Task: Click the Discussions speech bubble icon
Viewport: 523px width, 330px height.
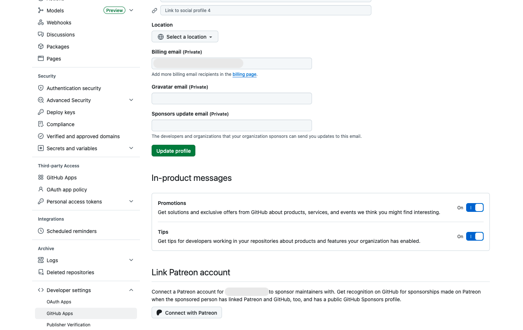Action: tap(41, 34)
